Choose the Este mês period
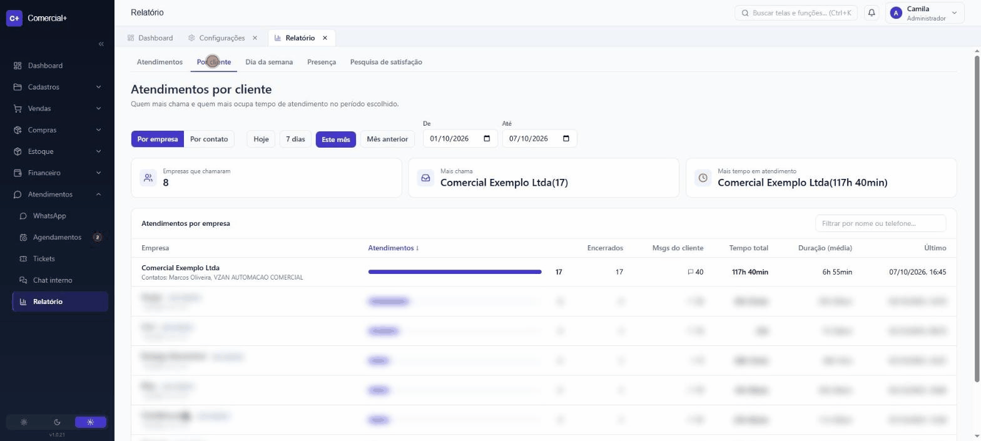This screenshot has height=441, width=981. pyautogui.click(x=336, y=139)
